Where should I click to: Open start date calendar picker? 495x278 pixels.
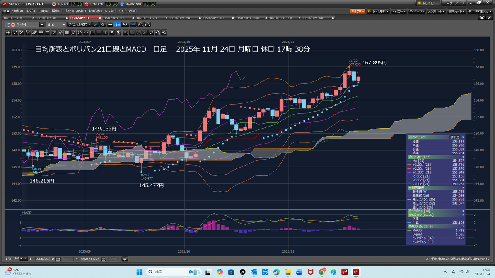[x=68, y=259]
